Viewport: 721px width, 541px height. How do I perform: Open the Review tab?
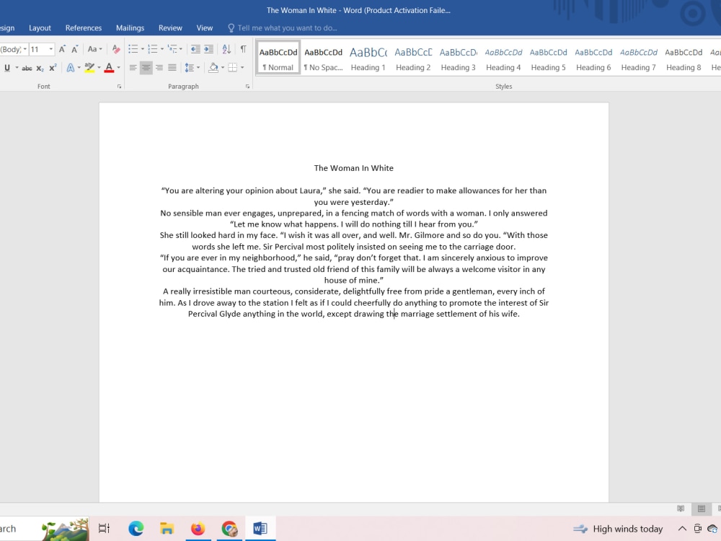click(170, 28)
